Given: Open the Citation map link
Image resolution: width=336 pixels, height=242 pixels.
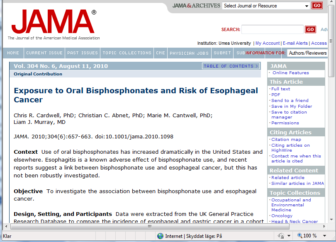Looking at the screenshot, I should 286,139.
